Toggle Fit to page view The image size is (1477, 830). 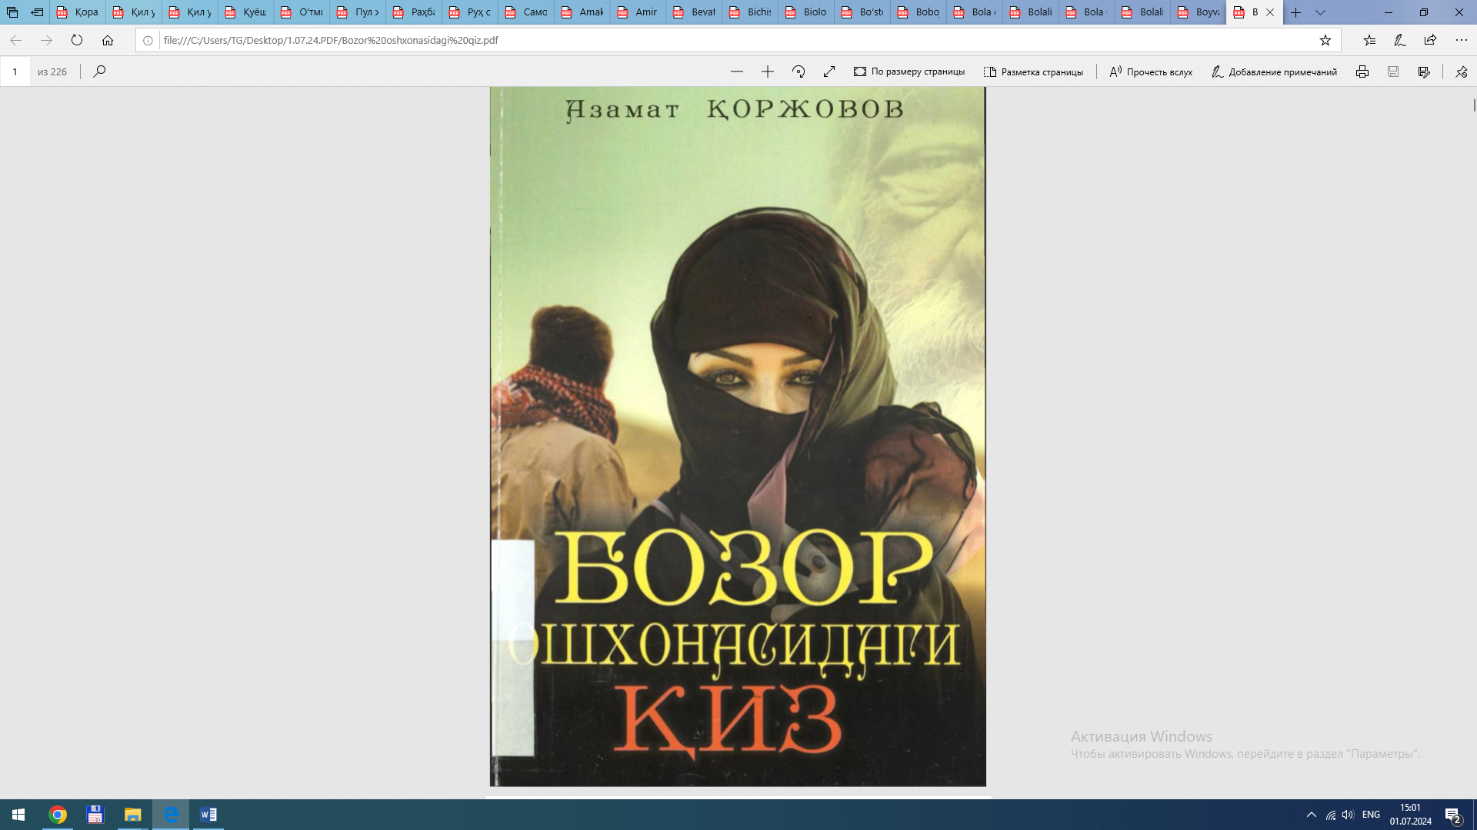909,71
